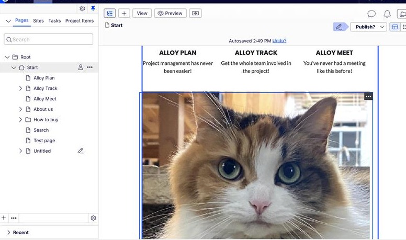Open settings gear above Pages tab

pos(82,8)
